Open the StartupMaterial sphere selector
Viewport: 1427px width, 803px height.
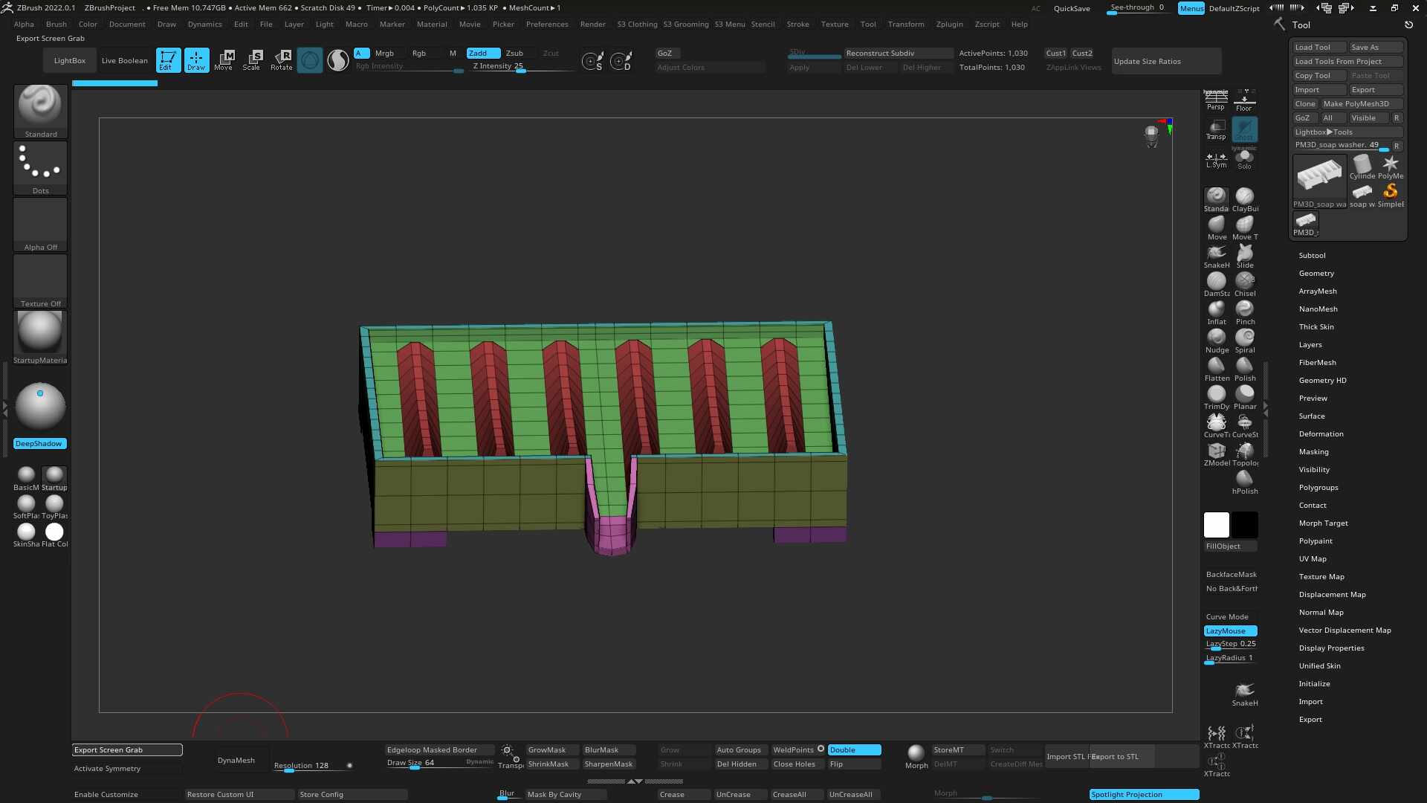[x=41, y=338]
